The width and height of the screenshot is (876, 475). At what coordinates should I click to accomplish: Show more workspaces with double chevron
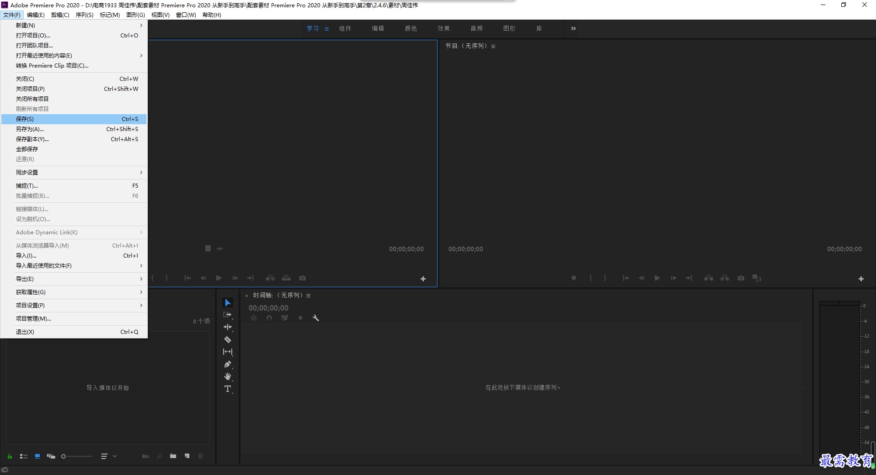(574, 28)
